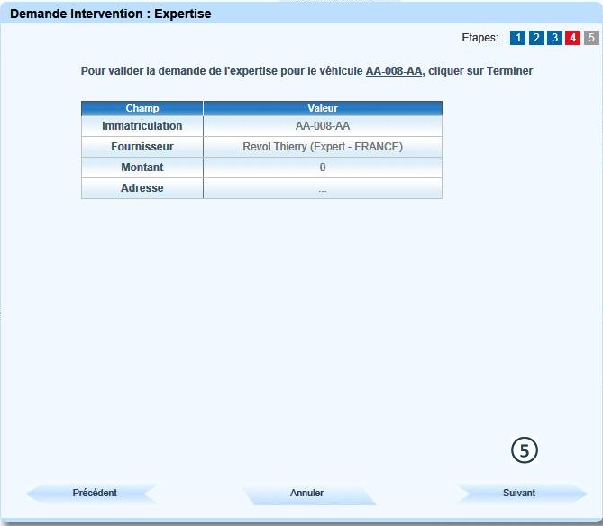
Task: Click the Montant field label
Action: click(142, 168)
